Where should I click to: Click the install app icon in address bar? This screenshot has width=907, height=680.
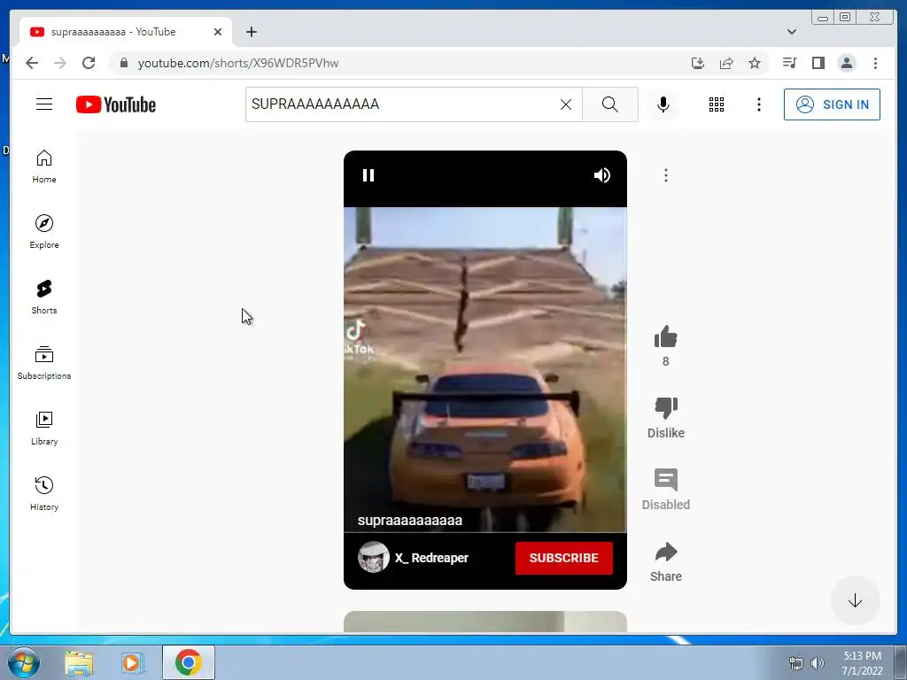tap(698, 63)
